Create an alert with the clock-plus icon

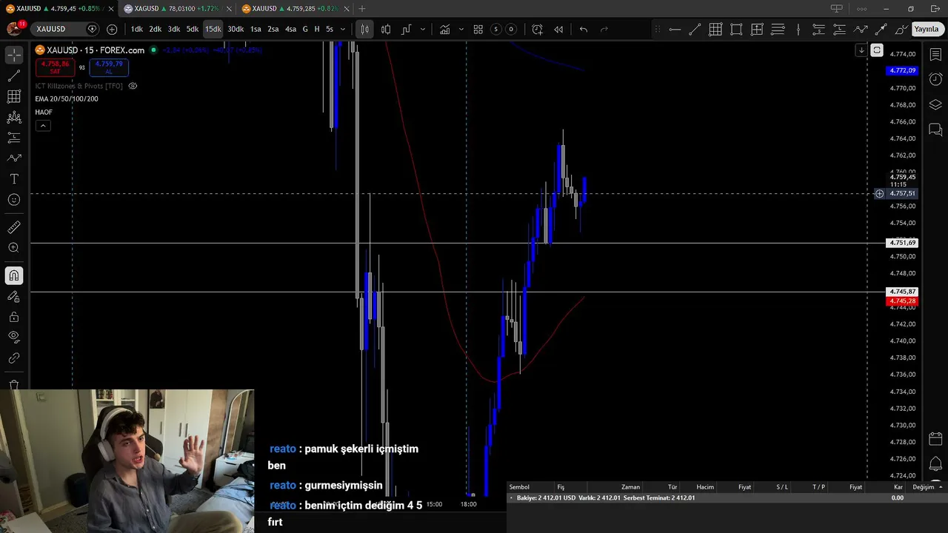pyautogui.click(x=537, y=29)
